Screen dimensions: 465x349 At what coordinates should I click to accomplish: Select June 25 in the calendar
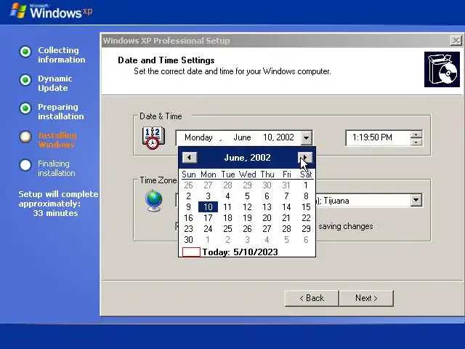(x=227, y=229)
